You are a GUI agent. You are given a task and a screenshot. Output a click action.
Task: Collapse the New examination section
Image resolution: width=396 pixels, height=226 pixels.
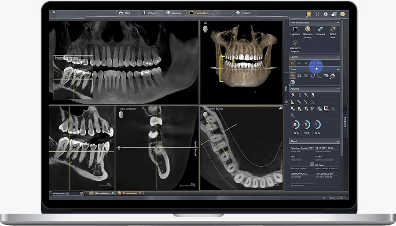click(x=337, y=22)
